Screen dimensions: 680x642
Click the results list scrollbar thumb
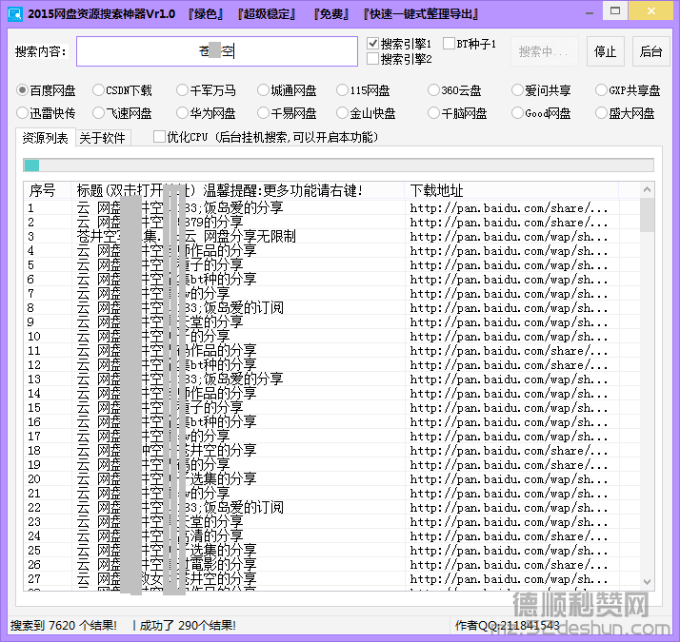pos(647,215)
